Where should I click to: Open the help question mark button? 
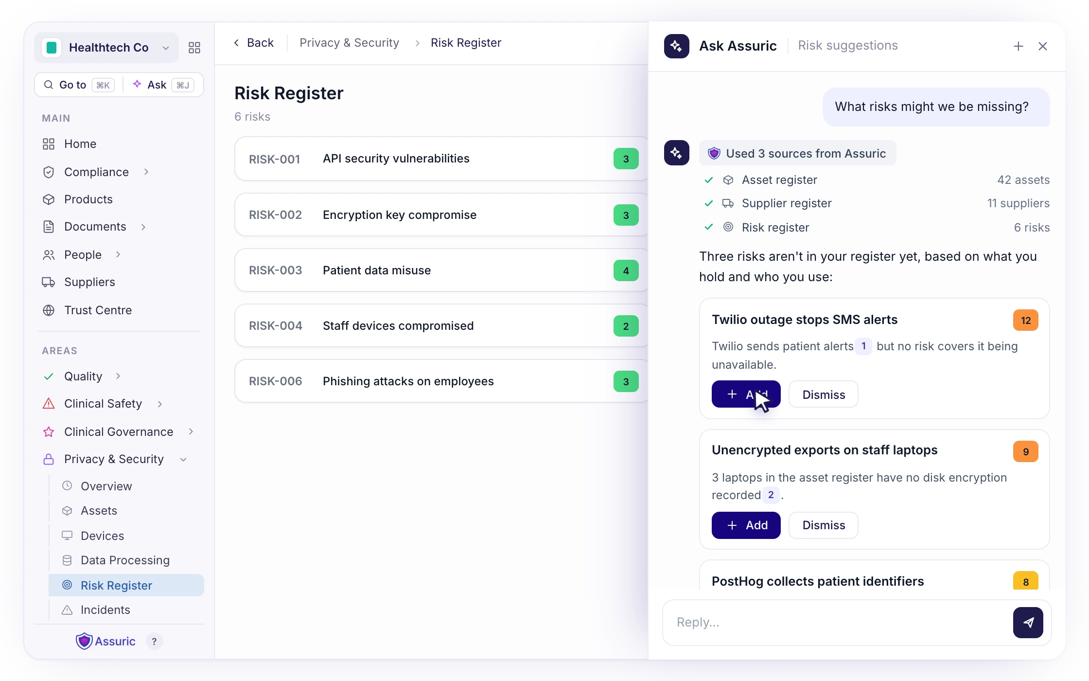[x=154, y=642]
